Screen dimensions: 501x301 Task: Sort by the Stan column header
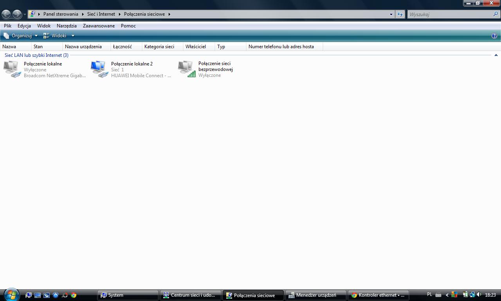pos(38,47)
